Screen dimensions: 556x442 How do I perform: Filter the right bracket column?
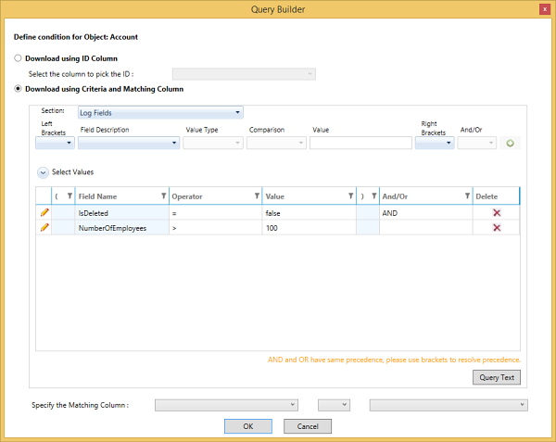(373, 196)
